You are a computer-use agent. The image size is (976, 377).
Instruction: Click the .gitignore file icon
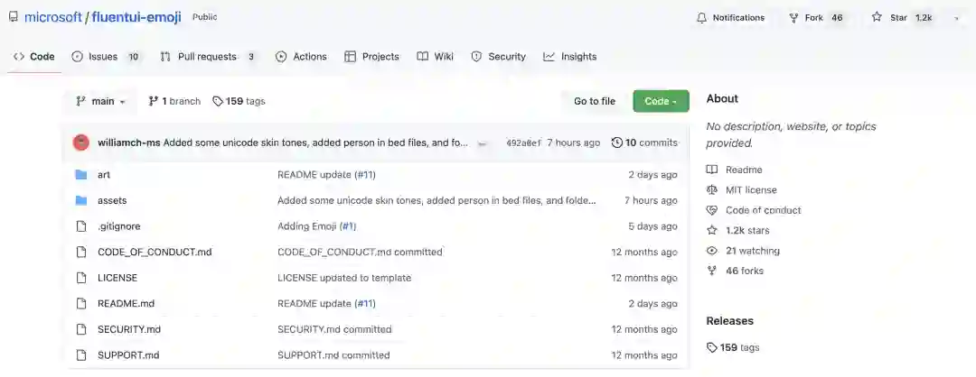[80, 226]
